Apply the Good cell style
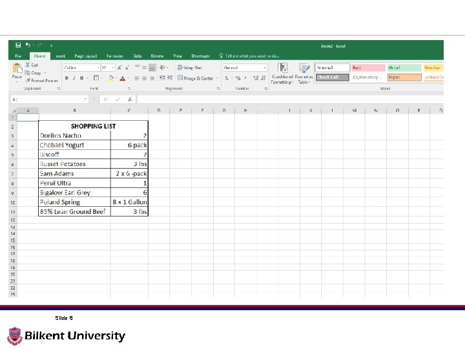The image size is (465, 349). [404, 68]
